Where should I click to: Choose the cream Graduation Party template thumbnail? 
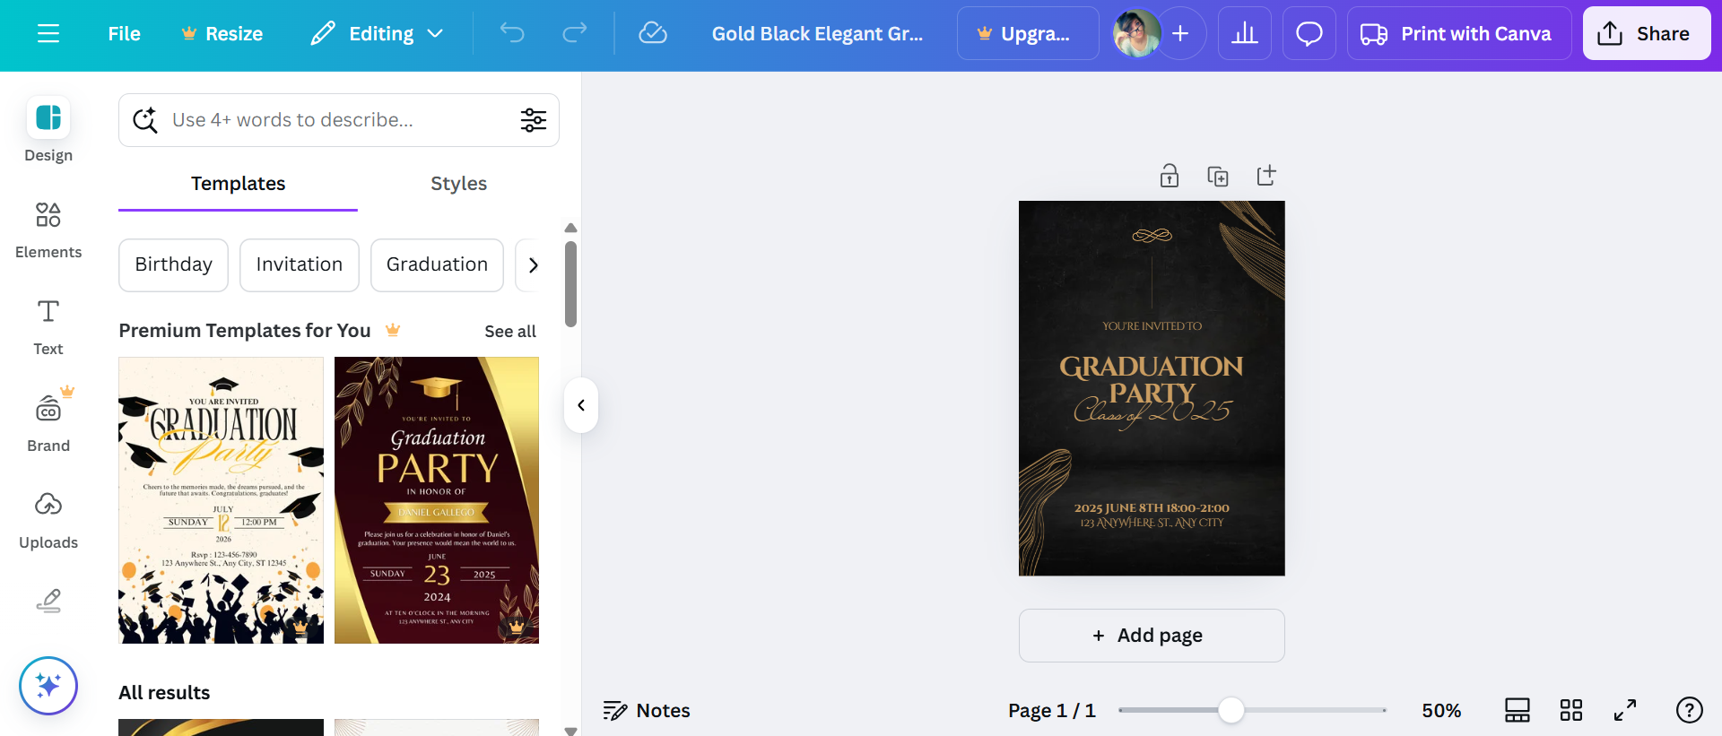(222, 500)
